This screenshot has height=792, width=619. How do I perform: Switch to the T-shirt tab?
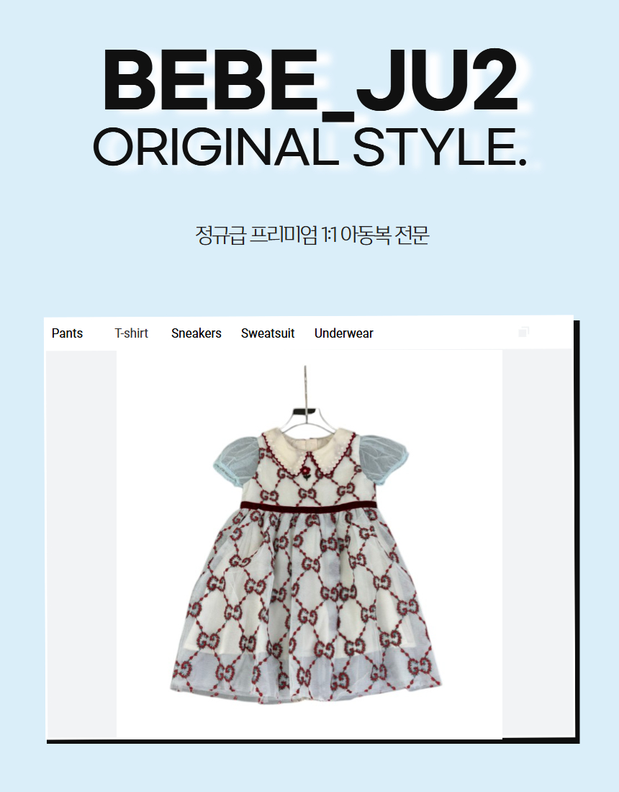[x=131, y=333]
